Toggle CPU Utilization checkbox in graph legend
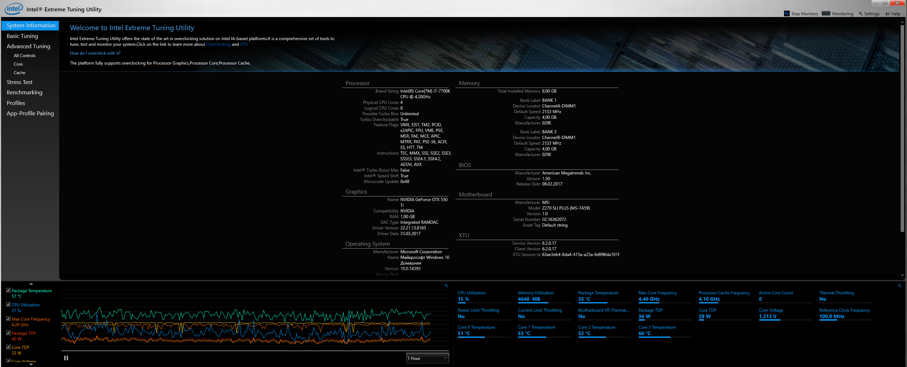Screen dimensions: 907x367 tap(8, 305)
